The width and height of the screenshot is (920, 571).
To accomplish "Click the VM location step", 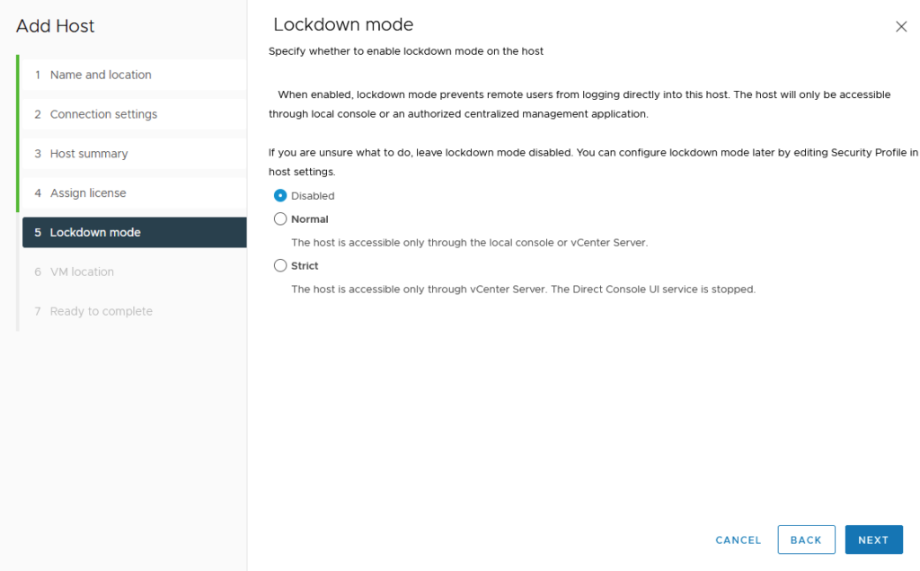I will [x=82, y=272].
